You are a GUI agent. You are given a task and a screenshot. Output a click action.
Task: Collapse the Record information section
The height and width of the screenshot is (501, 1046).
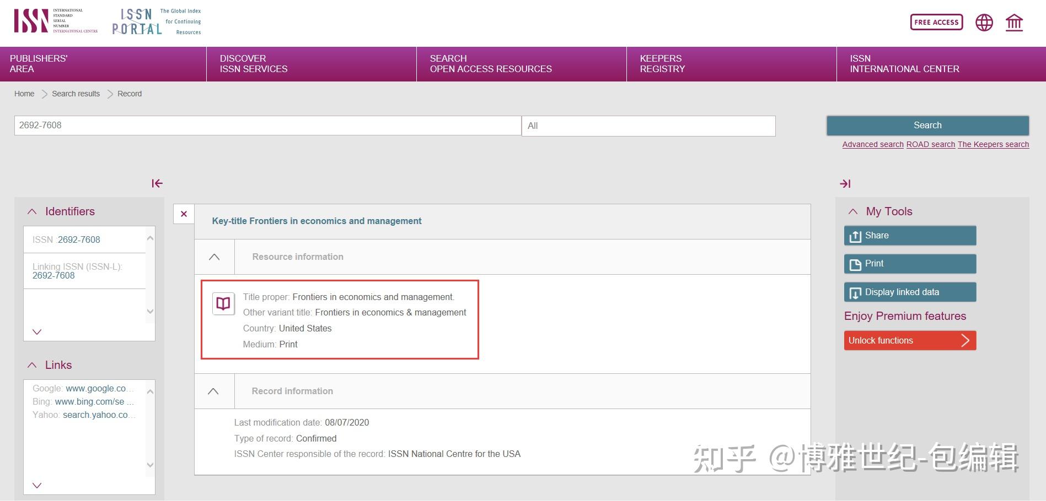point(214,390)
